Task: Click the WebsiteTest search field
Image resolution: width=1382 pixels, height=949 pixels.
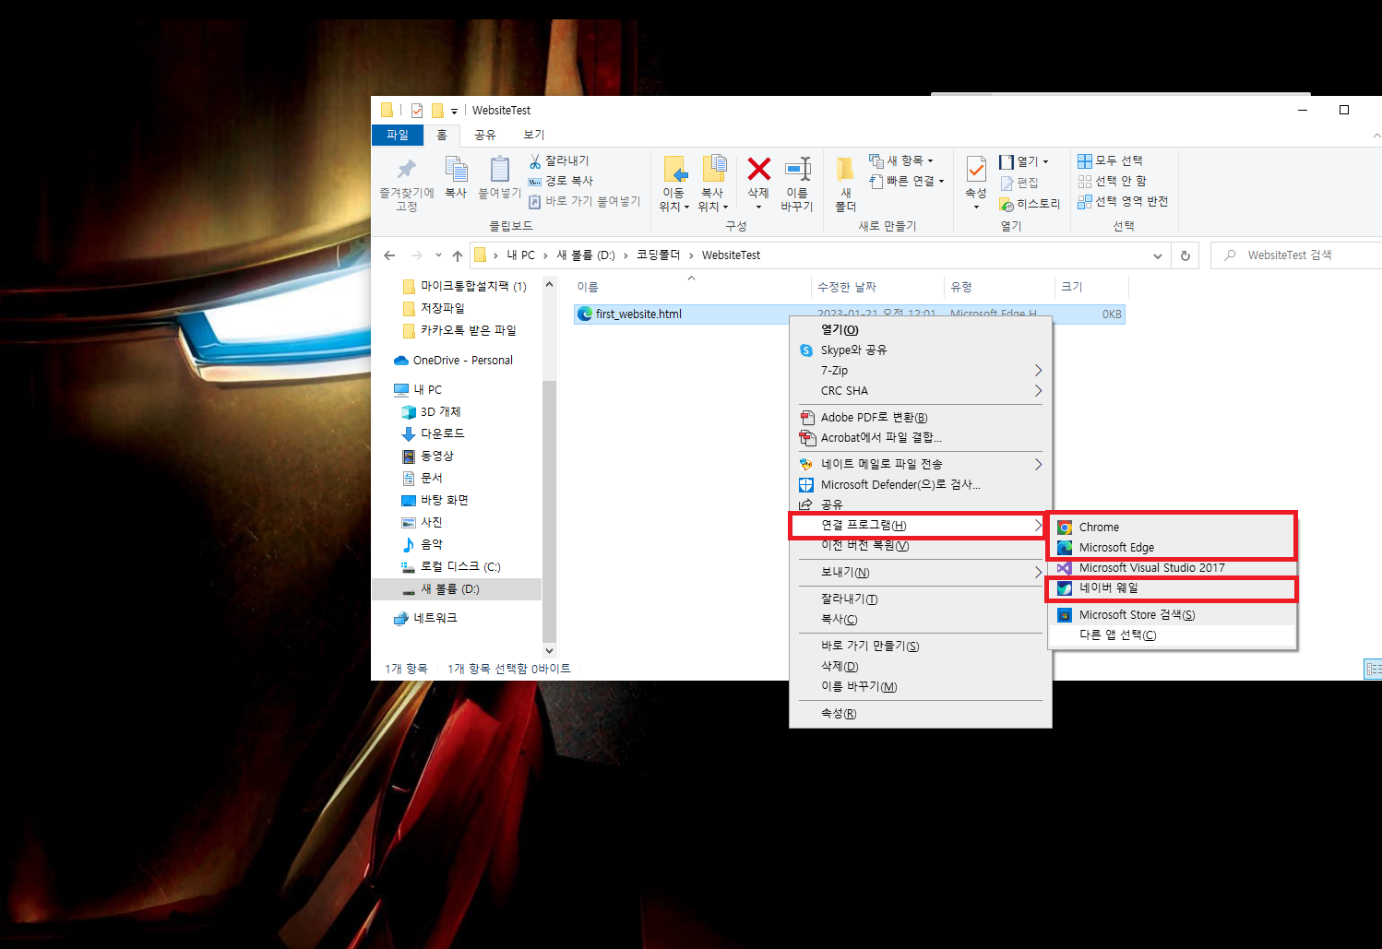Action: [x=1296, y=255]
